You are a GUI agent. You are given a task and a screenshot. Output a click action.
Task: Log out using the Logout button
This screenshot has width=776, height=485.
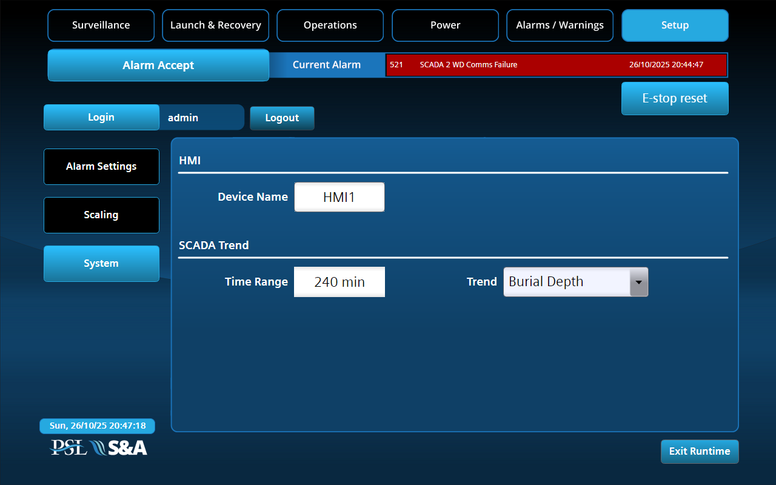[x=282, y=118]
